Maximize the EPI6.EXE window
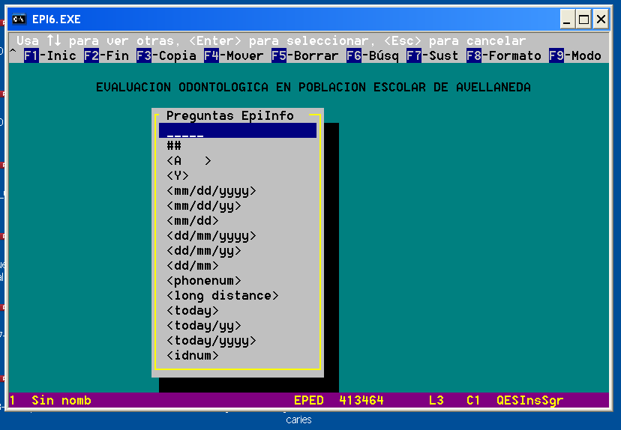The height and width of the screenshot is (430, 621). click(583, 19)
